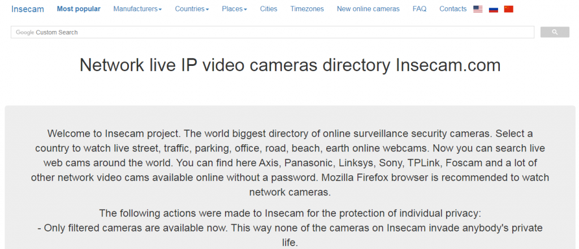Select the Most popular menu item
Viewport: 579px width, 249px height.
click(79, 9)
